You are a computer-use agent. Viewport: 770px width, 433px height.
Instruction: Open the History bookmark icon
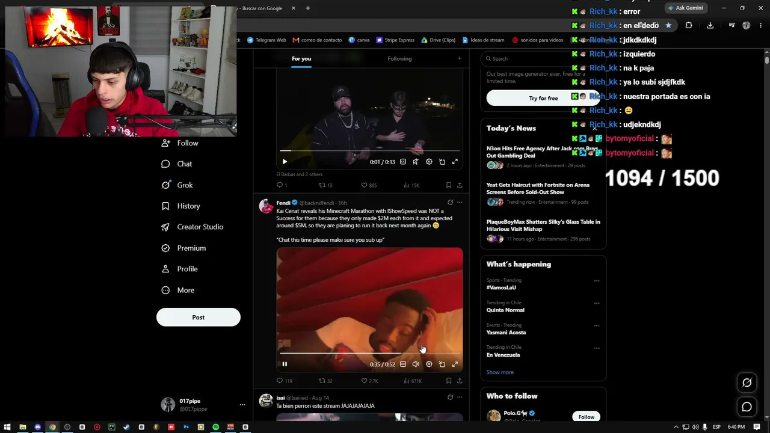165,206
